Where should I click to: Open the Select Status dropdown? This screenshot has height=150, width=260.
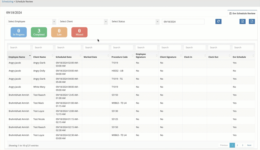pyautogui.click(x=135, y=22)
